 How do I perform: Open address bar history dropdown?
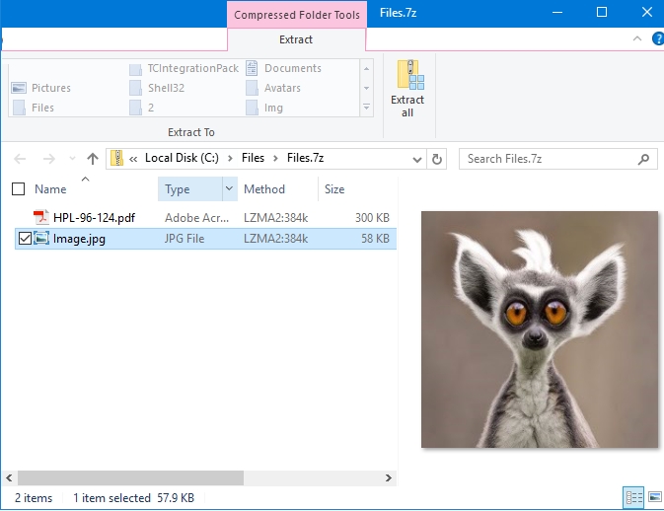pyautogui.click(x=417, y=160)
